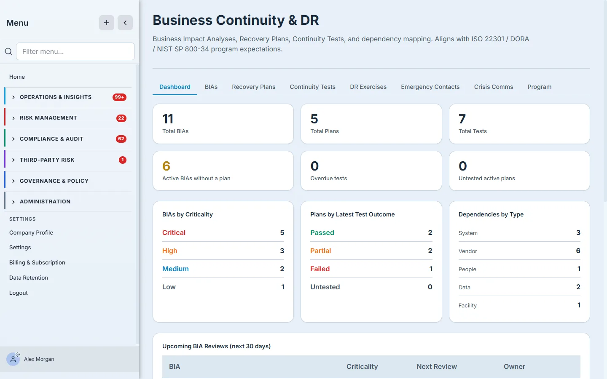Switch to the Recovery Plans tab
This screenshot has height=379, width=607.
254,87
